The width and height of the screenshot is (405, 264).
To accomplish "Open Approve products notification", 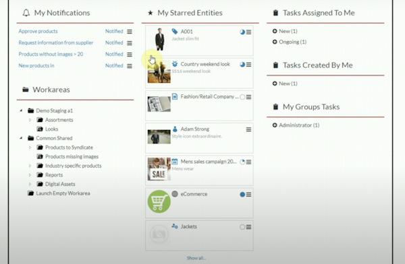I will click(38, 31).
